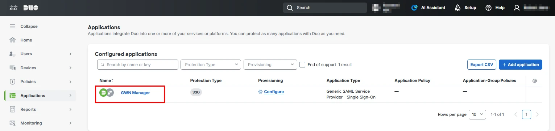
Task: Select Home in the sidebar
Action: [x=26, y=40]
